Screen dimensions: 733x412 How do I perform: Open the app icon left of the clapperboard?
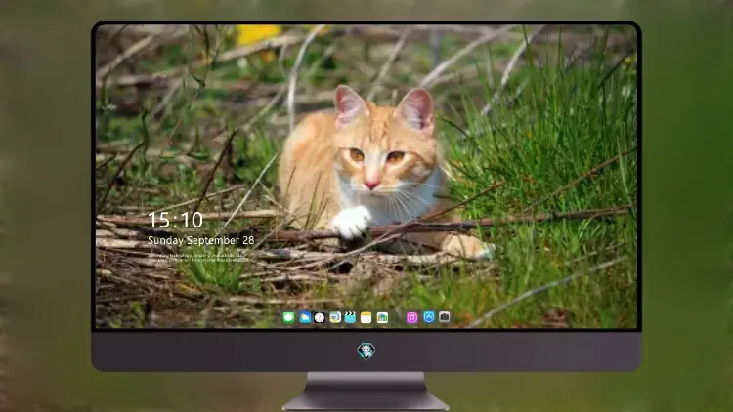(335, 317)
